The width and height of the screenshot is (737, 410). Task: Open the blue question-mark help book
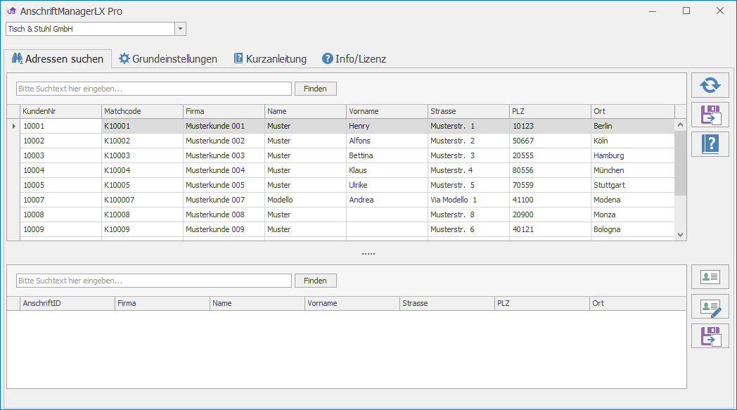710,144
